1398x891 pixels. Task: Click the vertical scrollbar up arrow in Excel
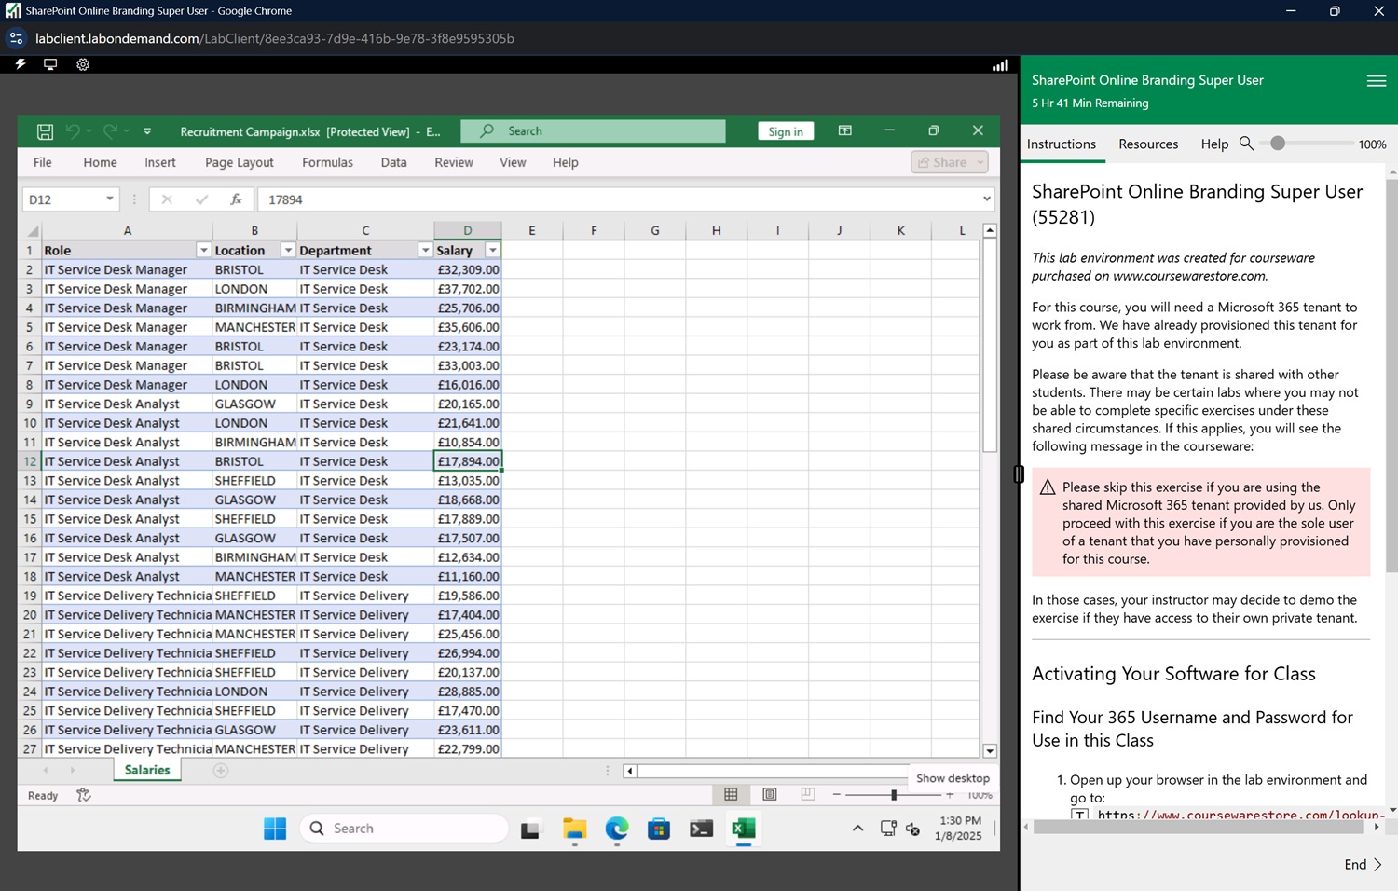click(x=990, y=230)
